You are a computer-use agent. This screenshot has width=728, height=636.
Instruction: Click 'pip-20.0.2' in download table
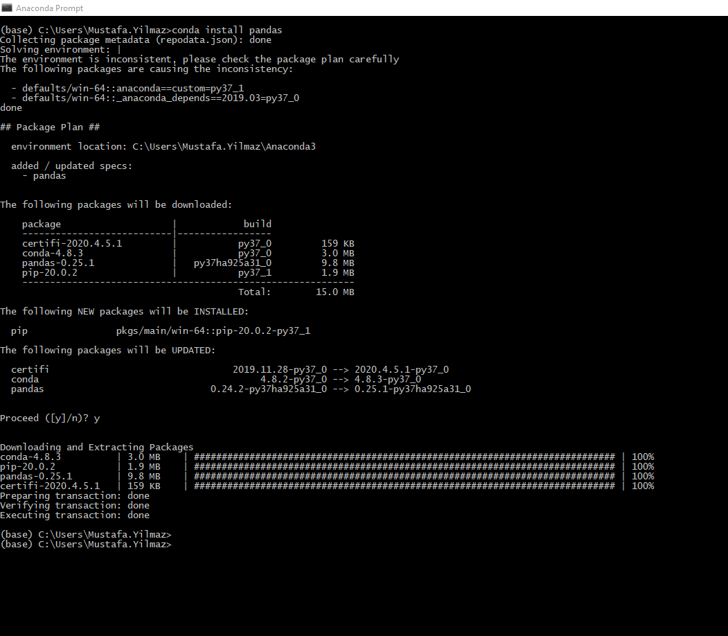(50, 273)
